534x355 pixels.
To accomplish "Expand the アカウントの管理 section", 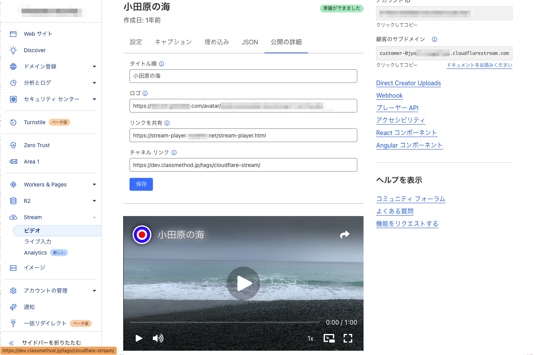I will [94, 290].
